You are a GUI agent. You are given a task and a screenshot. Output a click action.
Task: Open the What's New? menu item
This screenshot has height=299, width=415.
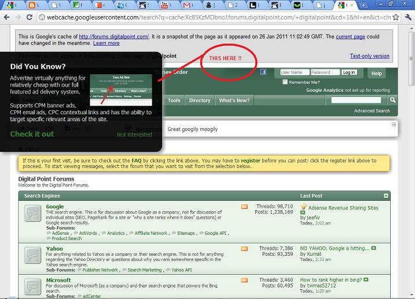[x=234, y=100]
